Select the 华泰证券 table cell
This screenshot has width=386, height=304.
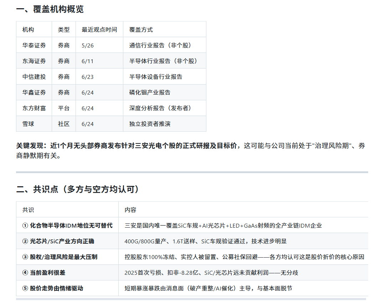[x=34, y=45]
